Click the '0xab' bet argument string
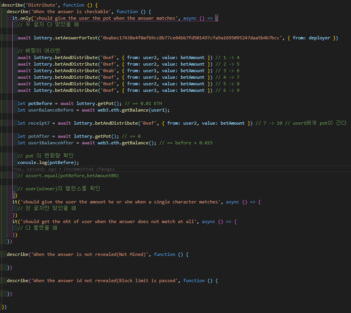 click(108, 71)
